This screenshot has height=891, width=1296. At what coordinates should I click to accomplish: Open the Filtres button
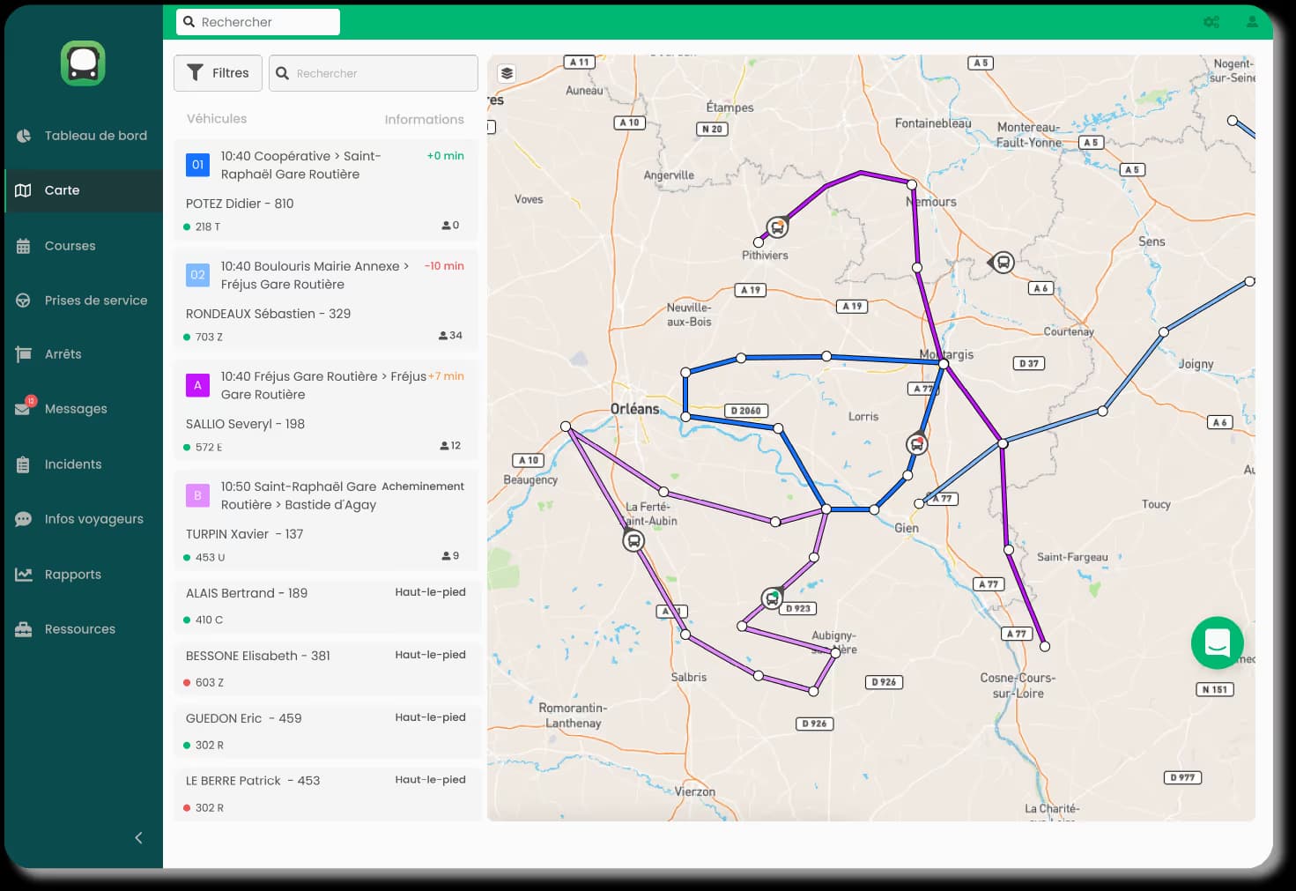218,73
